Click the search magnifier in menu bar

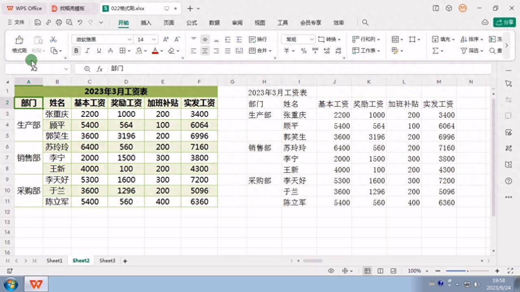click(365, 23)
